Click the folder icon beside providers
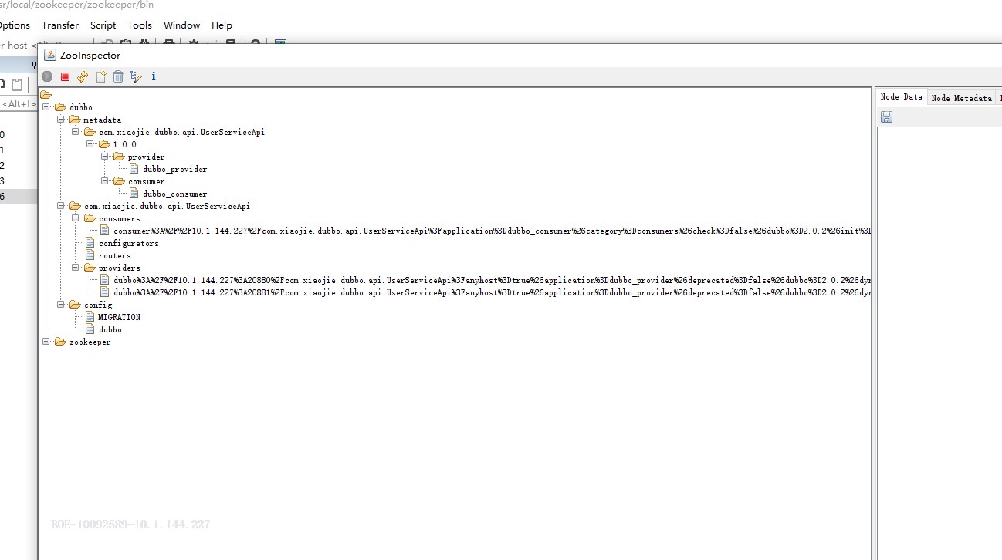This screenshot has width=1002, height=560. (x=90, y=268)
